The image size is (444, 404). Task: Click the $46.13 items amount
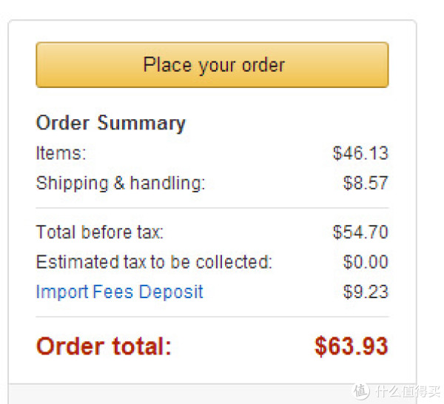pyautogui.click(x=360, y=153)
